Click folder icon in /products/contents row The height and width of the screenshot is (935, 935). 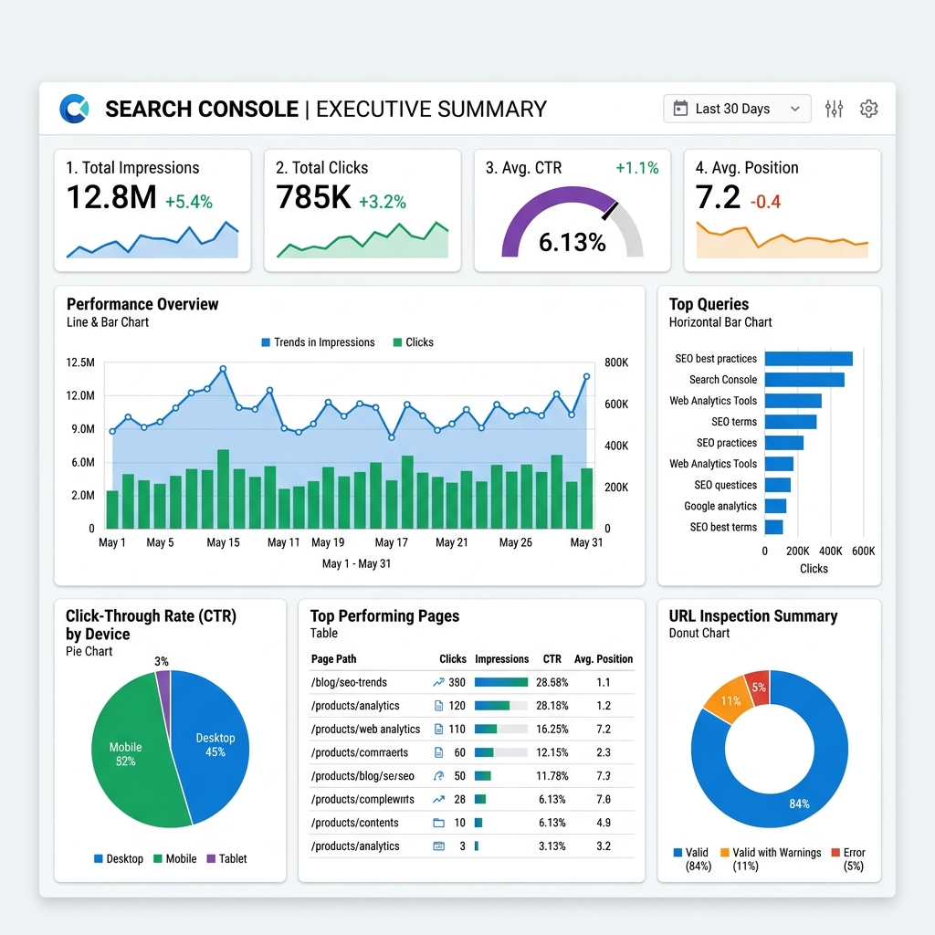438,823
